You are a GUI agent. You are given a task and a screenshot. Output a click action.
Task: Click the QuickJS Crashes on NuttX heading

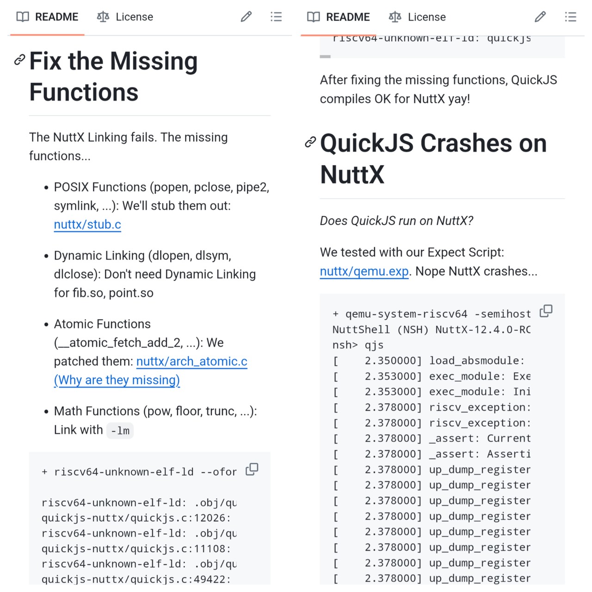point(433,159)
